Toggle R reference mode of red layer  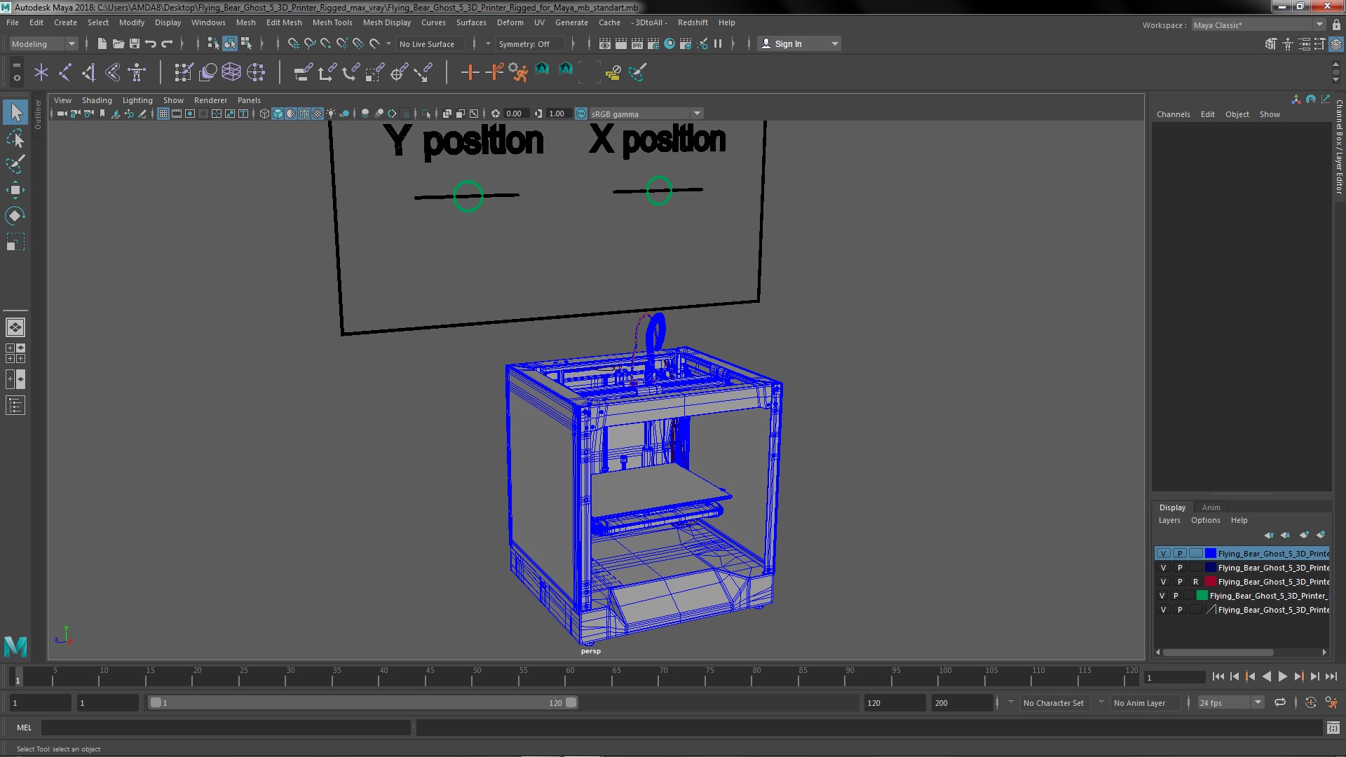pos(1196,582)
